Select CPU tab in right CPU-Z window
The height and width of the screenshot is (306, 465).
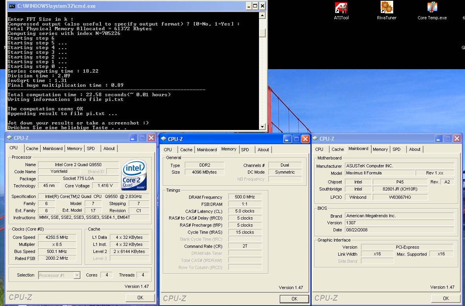click(319, 149)
